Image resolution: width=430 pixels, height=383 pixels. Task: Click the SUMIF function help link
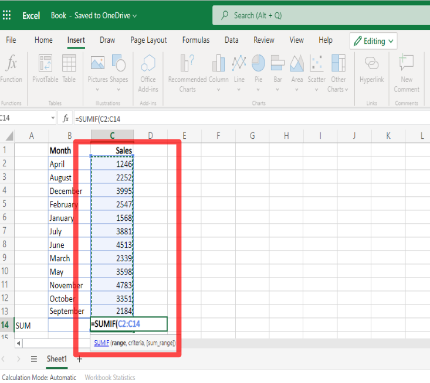click(101, 343)
